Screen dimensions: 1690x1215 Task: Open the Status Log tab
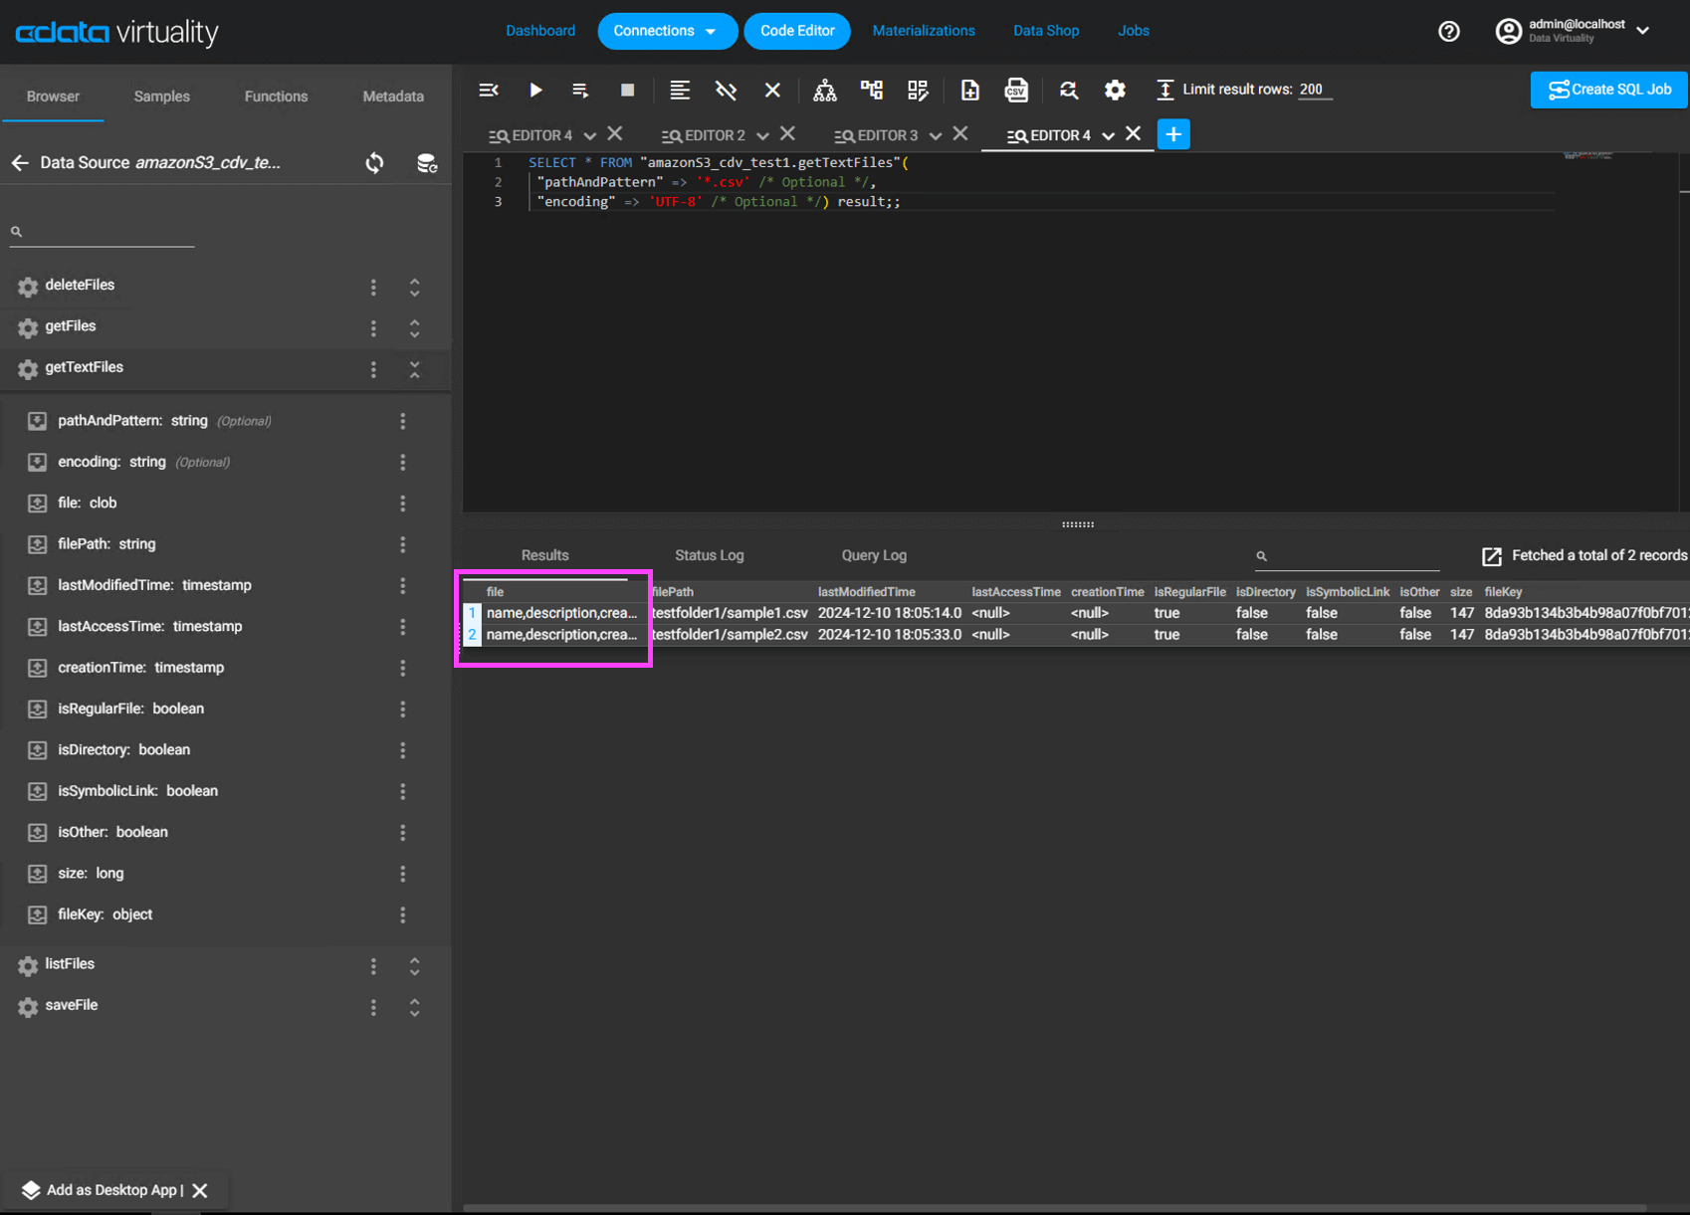point(709,555)
